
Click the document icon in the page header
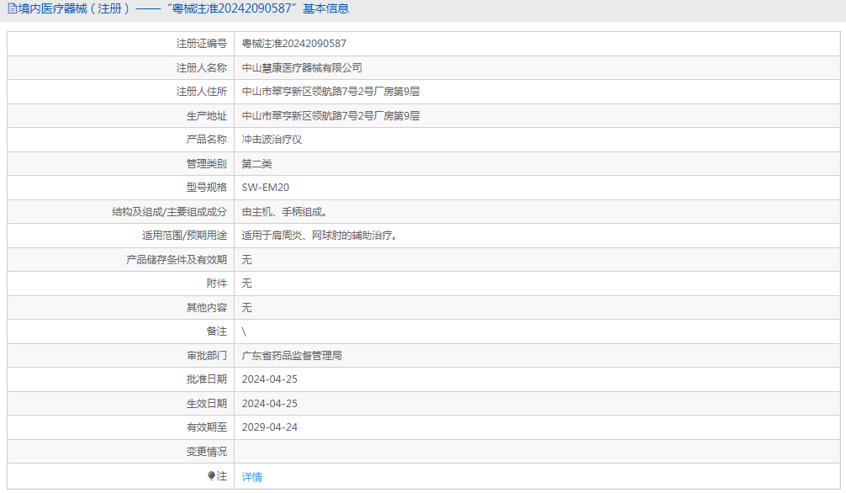[x=12, y=8]
